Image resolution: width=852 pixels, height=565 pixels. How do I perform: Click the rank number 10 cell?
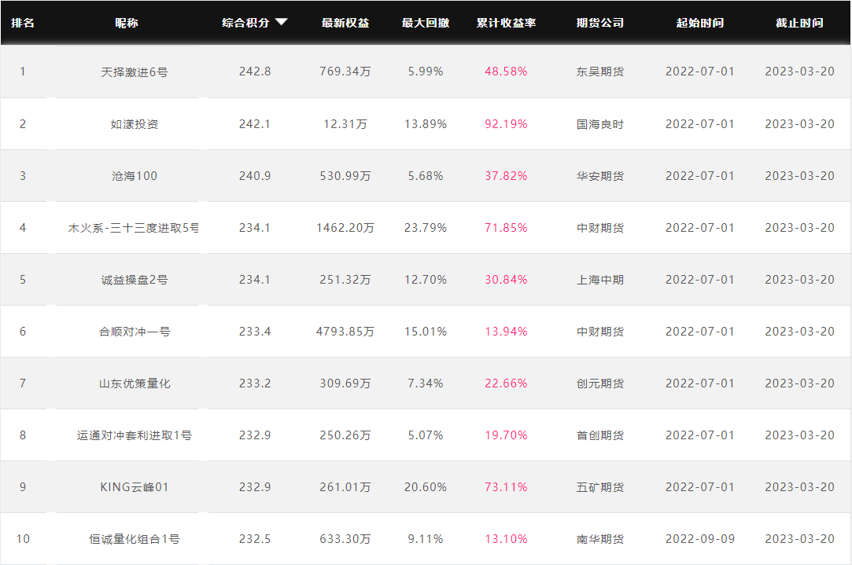(x=23, y=539)
